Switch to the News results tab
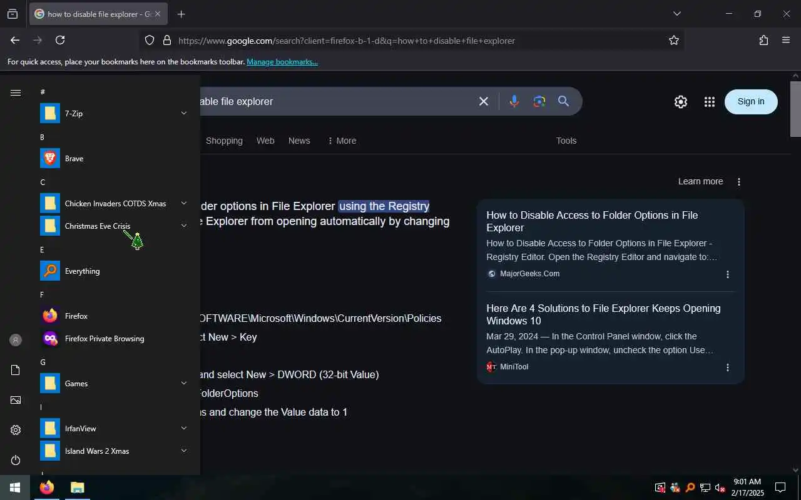Viewport: 801px width, 500px height. (x=299, y=141)
